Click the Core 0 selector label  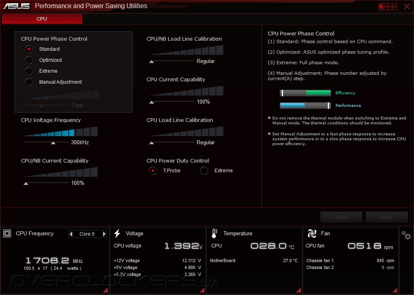click(87, 234)
